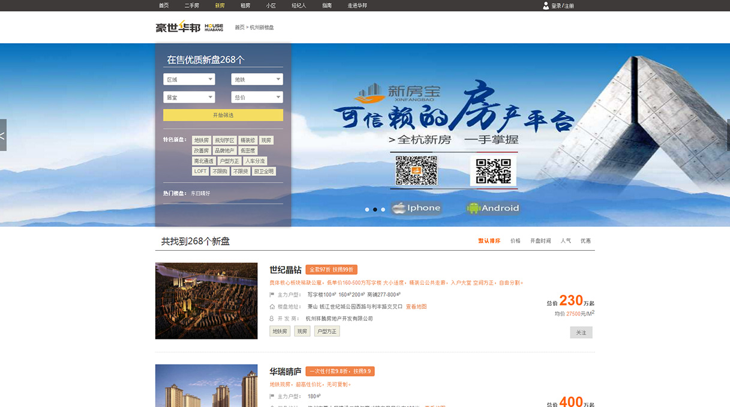This screenshot has width=730, height=407.
Task: Open 小区 in the top navigation
Action: pyautogui.click(x=271, y=5)
